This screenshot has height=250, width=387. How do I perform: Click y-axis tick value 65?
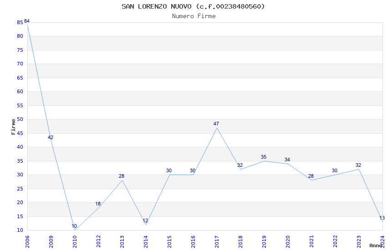20,78
